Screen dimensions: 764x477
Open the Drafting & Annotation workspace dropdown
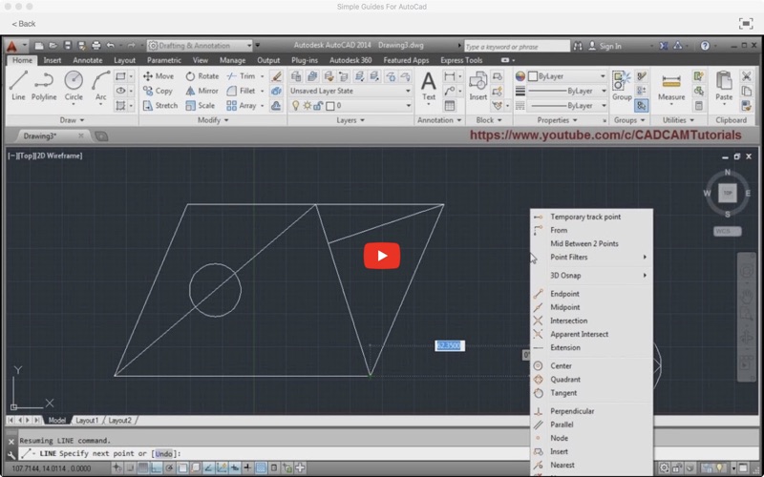tap(200, 46)
